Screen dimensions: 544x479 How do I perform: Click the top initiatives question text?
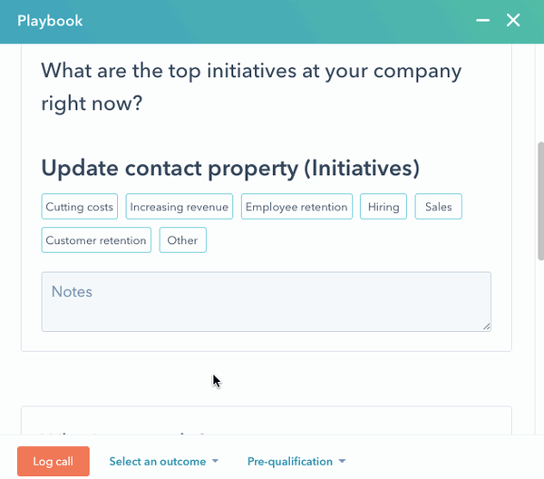[x=251, y=86]
